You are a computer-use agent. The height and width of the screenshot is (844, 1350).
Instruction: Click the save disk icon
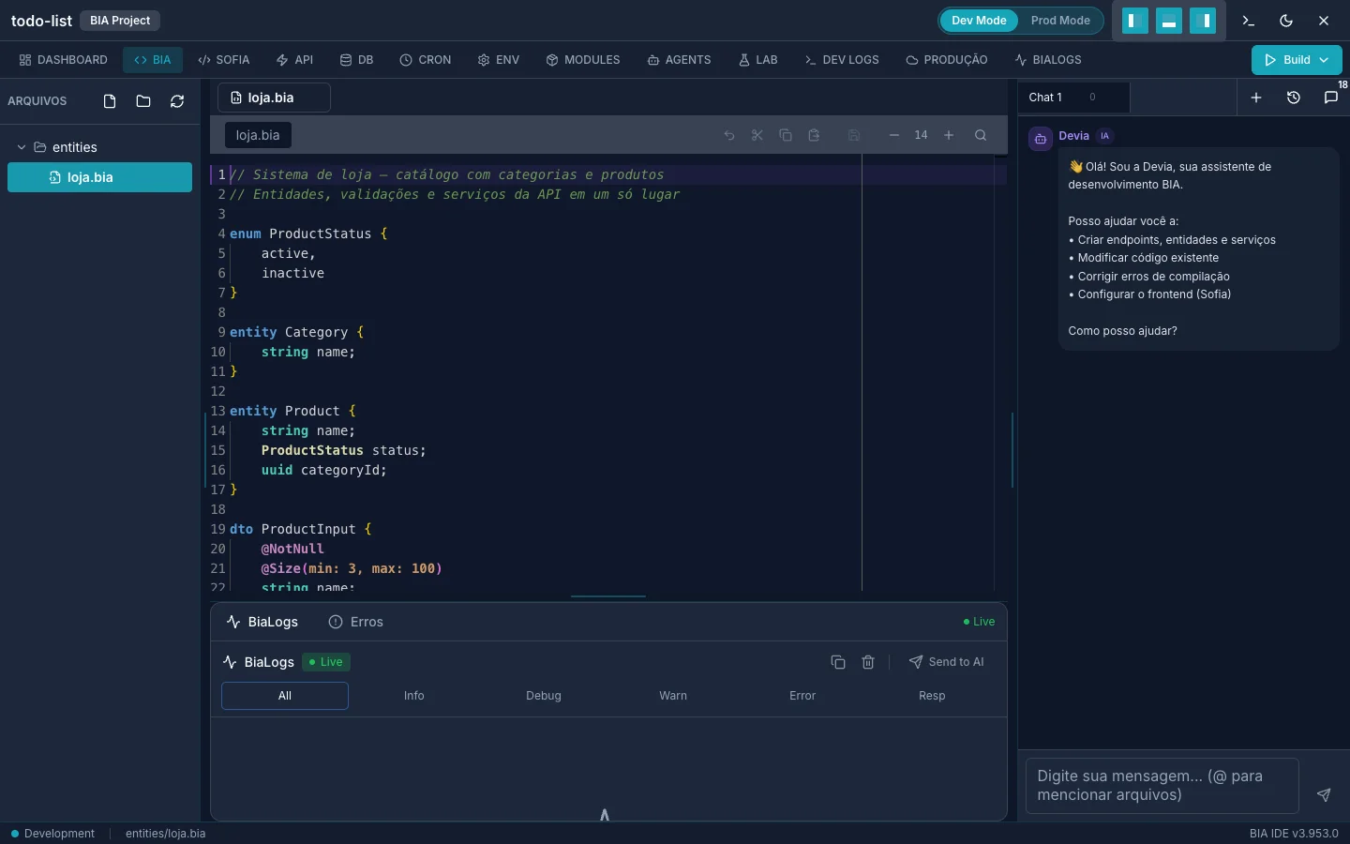[x=854, y=135]
